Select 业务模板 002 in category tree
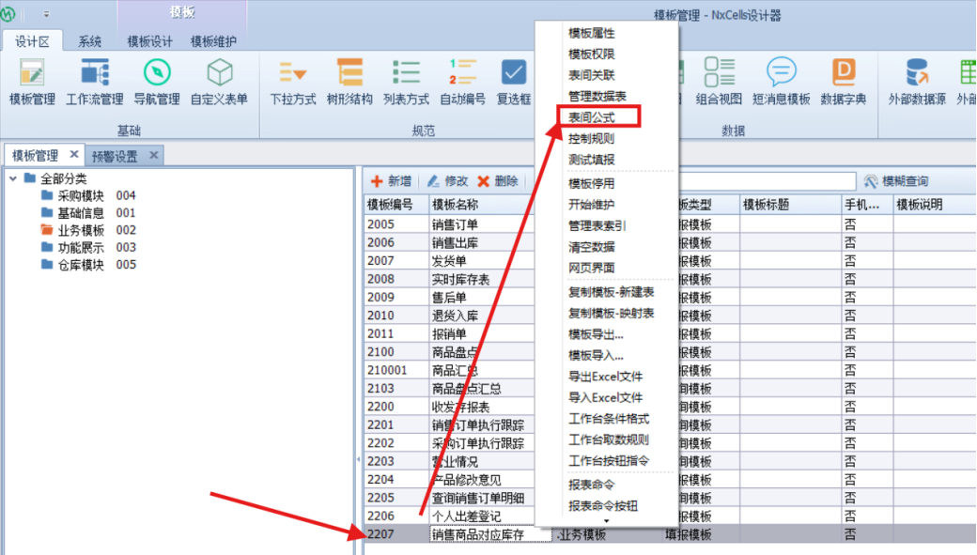The width and height of the screenshot is (977, 555). 88,230
